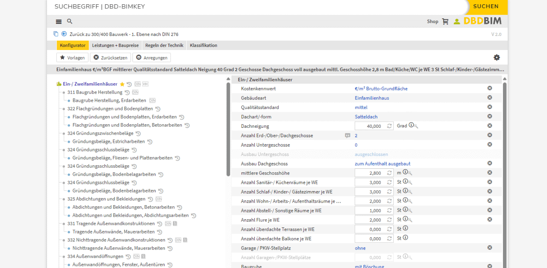Image resolution: width=547 pixels, height=268 pixels.
Task: Select the Ein-/Zweifamilienhäuser root tree node
Action: [90, 84]
